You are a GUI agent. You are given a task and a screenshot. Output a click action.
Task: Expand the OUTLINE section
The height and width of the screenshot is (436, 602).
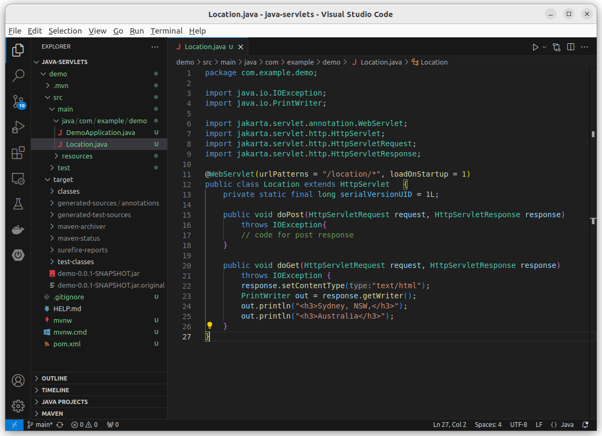click(x=99, y=378)
